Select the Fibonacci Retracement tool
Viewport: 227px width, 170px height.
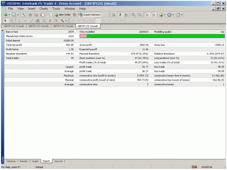pos(44,21)
